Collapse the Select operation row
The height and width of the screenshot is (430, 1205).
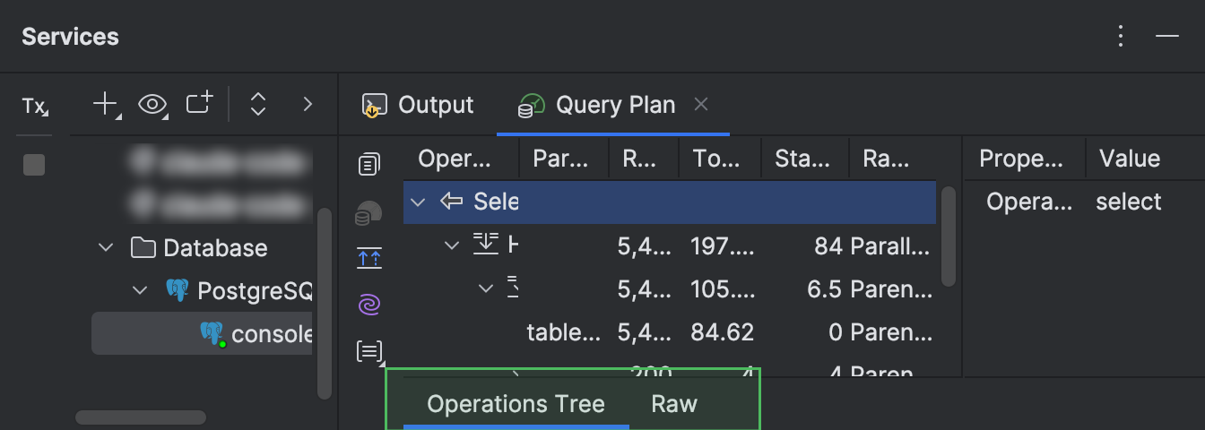418,202
